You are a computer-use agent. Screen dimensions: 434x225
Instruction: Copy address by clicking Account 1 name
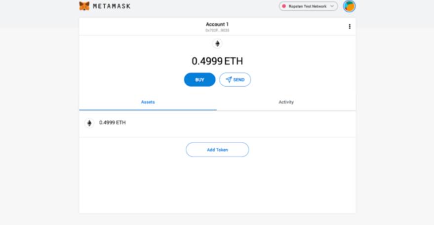tap(217, 24)
